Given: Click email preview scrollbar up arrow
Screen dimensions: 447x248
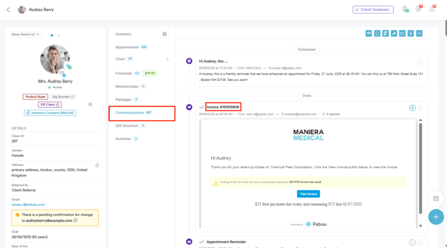Looking at the screenshot, I should [x=420, y=120].
